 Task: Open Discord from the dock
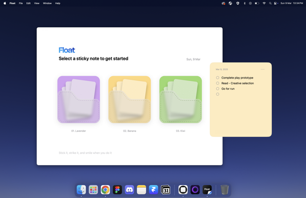(129, 190)
